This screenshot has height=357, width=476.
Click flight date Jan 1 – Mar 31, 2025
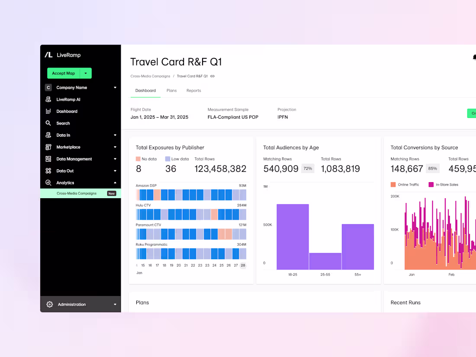click(x=159, y=117)
